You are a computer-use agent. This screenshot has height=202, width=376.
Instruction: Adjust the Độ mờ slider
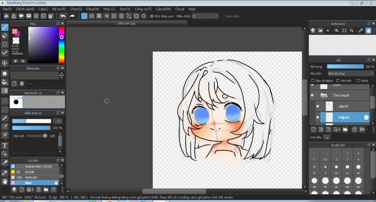pos(37,136)
